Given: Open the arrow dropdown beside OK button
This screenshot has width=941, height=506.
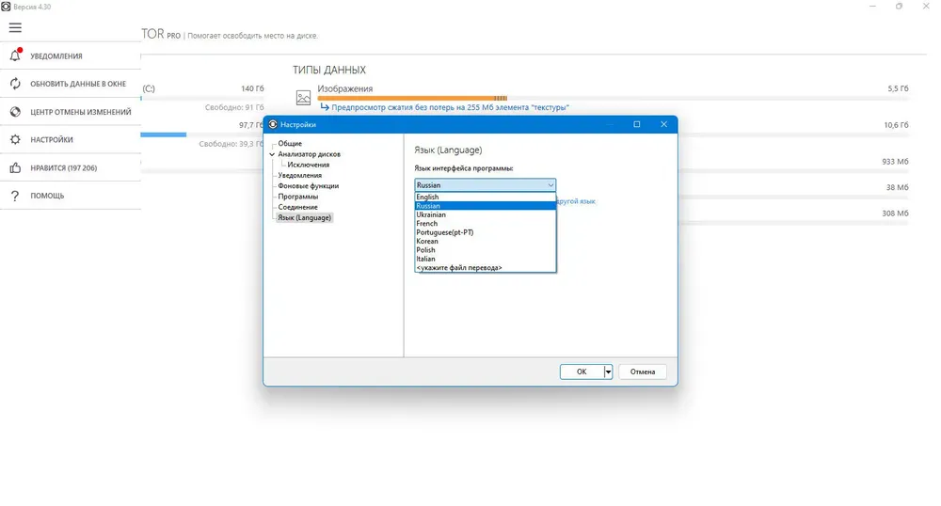Looking at the screenshot, I should (608, 372).
